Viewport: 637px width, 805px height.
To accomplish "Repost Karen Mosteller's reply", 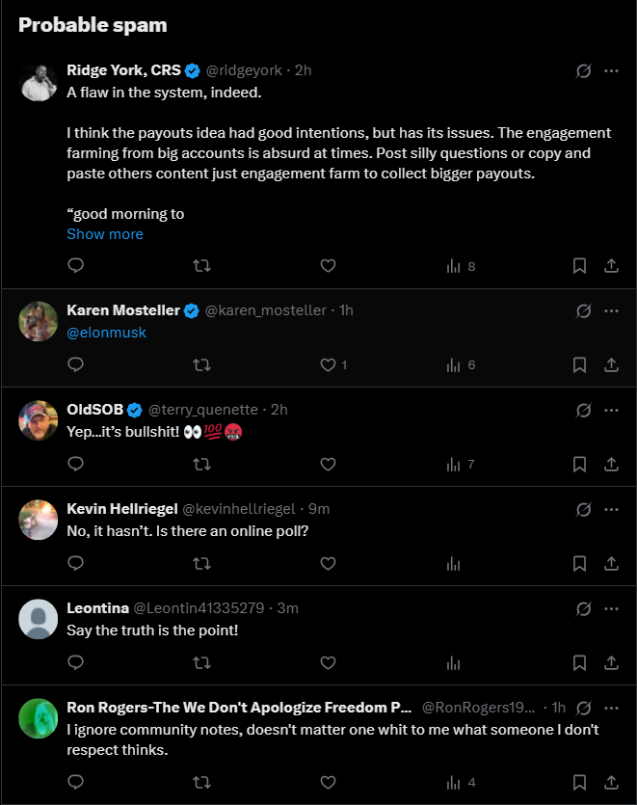I will click(x=201, y=364).
